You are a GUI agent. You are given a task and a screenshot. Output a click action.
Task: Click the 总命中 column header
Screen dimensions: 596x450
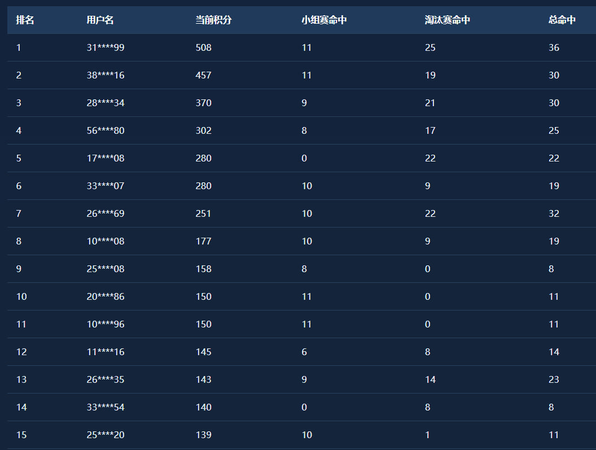coord(562,20)
